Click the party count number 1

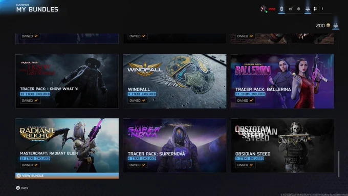[322, 9]
